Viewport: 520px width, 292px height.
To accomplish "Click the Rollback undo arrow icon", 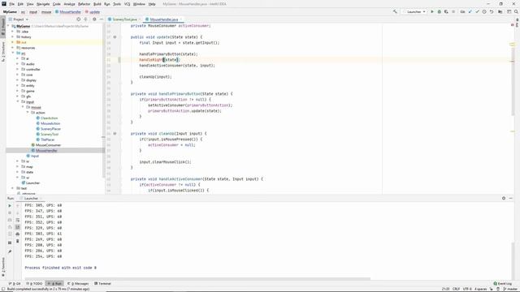I will coord(492,11).
